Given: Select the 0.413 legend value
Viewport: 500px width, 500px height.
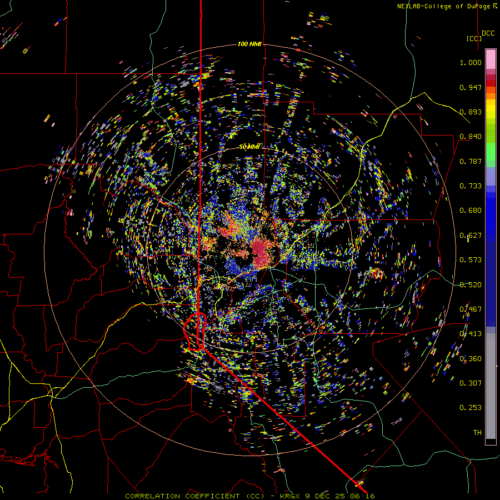Looking at the screenshot, I should (471, 334).
